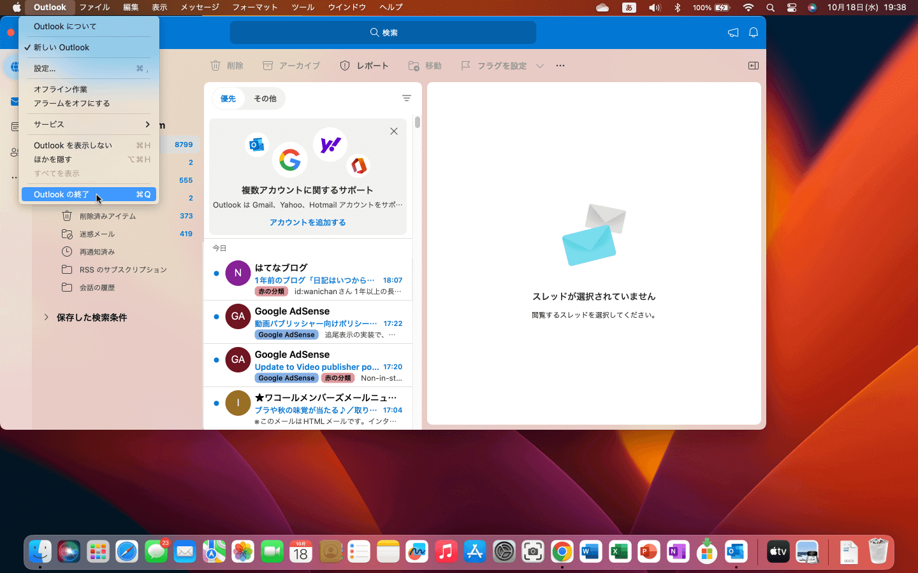Open the はてなブログ email subject at 18:07

pos(315,280)
